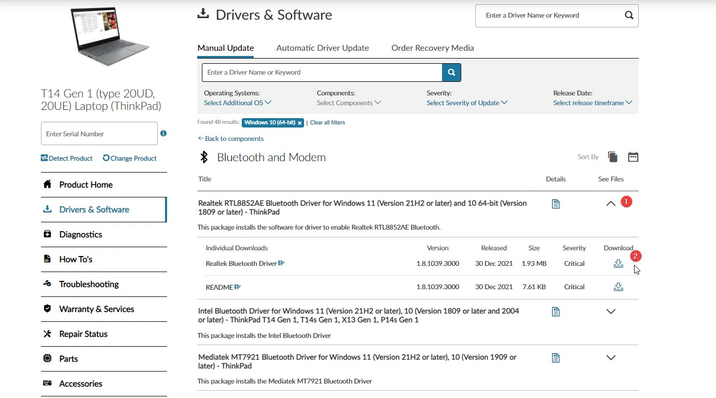The width and height of the screenshot is (716, 398).
Task: Remove the Windows 10 (64-bit) filter
Action: click(300, 123)
